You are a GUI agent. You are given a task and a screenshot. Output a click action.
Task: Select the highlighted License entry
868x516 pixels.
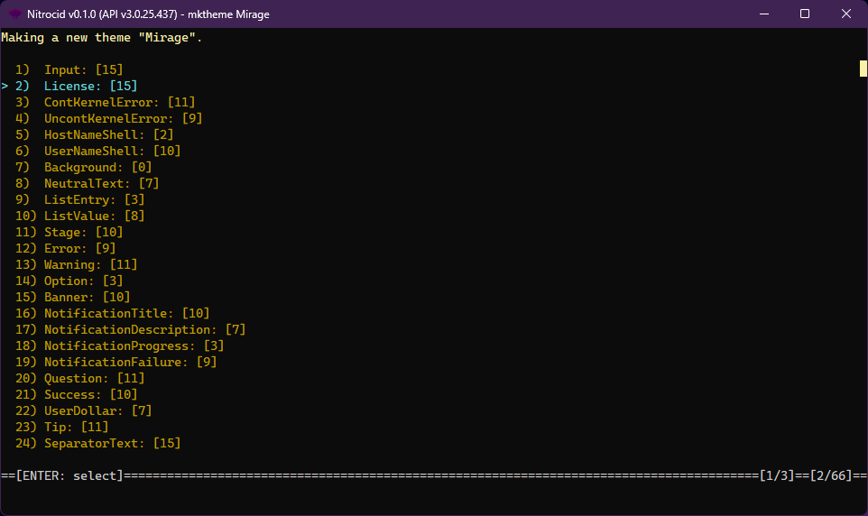coord(90,86)
